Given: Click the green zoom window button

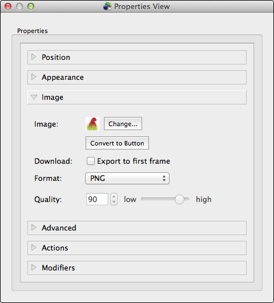Looking at the screenshot, I should pyautogui.click(x=31, y=6).
